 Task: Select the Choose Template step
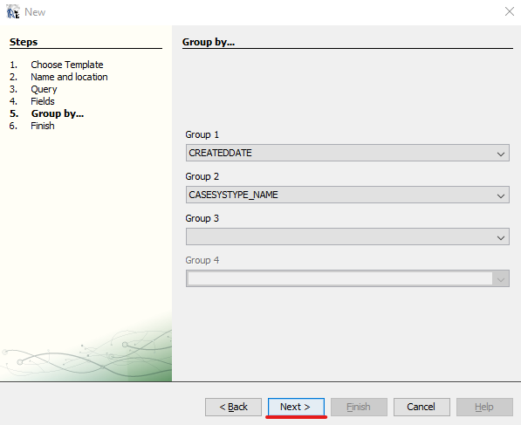[x=67, y=65]
